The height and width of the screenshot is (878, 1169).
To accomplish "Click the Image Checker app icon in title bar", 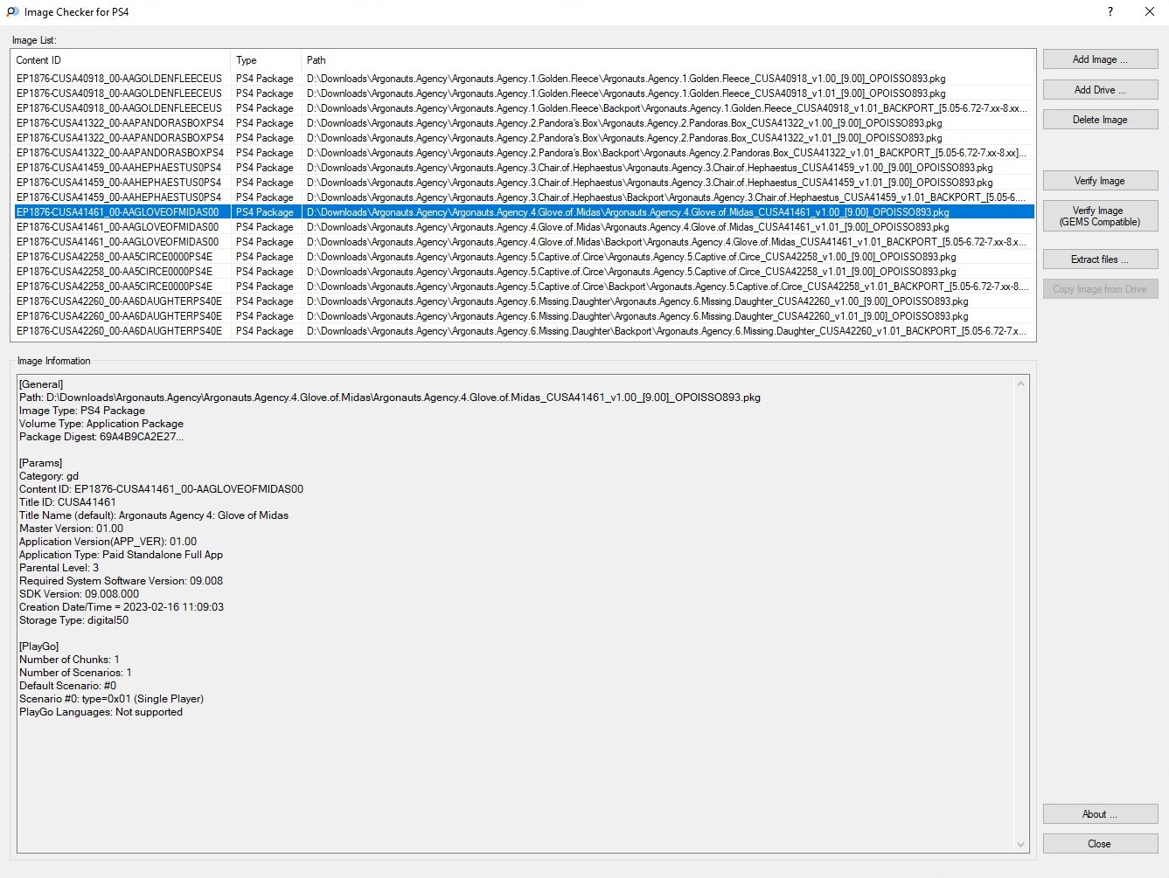I will (12, 12).
